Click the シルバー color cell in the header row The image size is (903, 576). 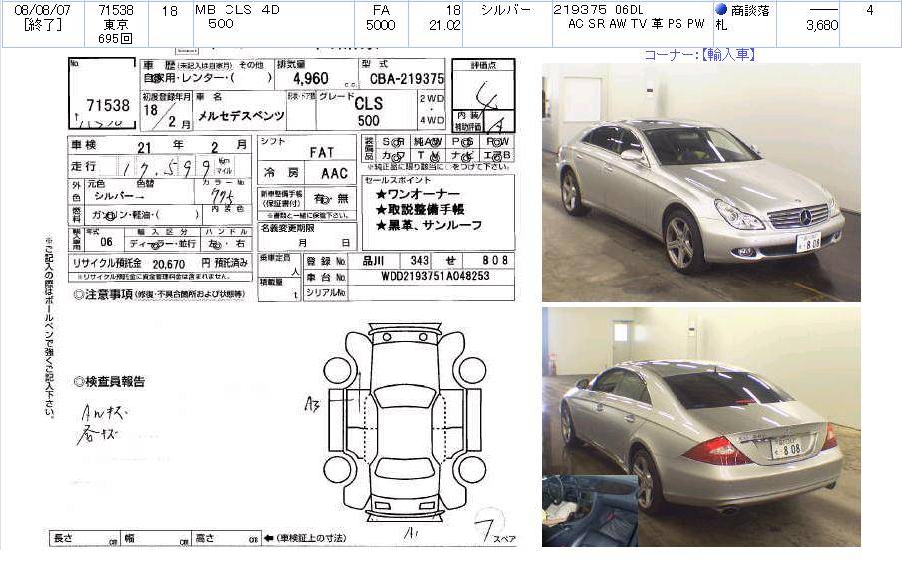(507, 10)
